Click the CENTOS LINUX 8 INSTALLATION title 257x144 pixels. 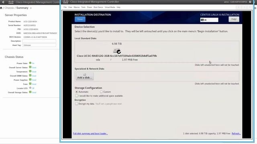(220, 15)
